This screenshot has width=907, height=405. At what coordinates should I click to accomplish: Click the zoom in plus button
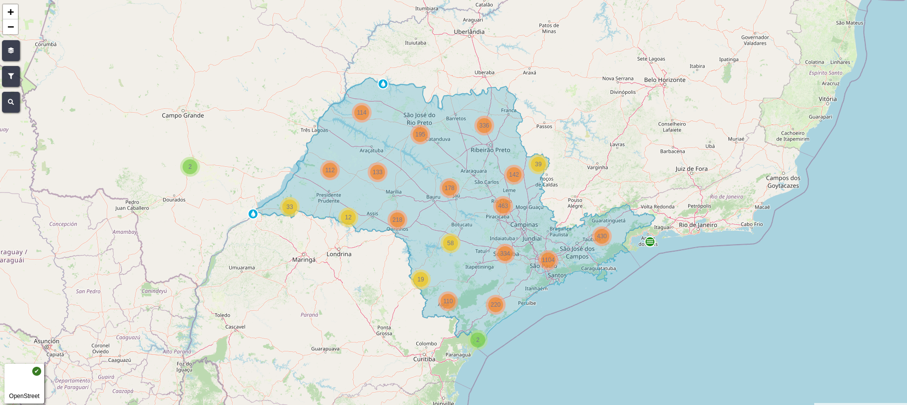coord(10,12)
